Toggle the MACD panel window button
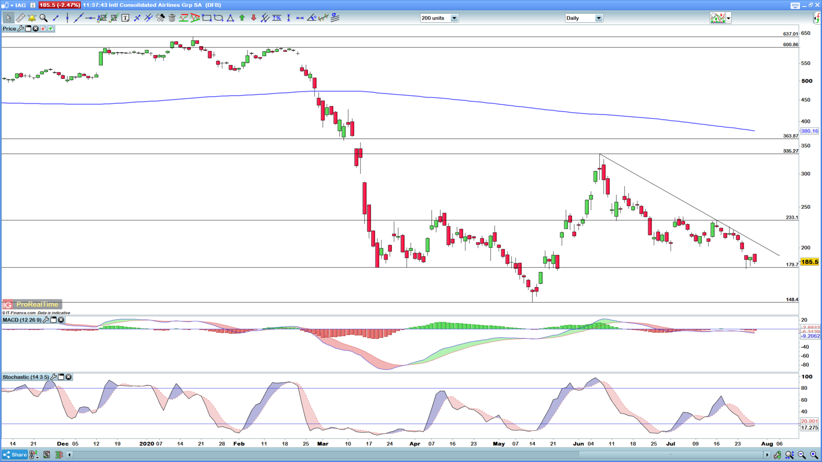 (54, 320)
